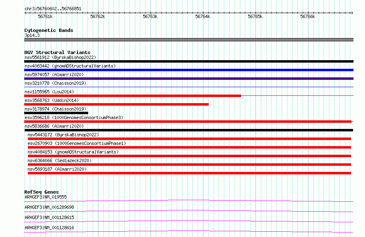
Task: Click the left arrow of the ruler
Action: tap(25, 13)
